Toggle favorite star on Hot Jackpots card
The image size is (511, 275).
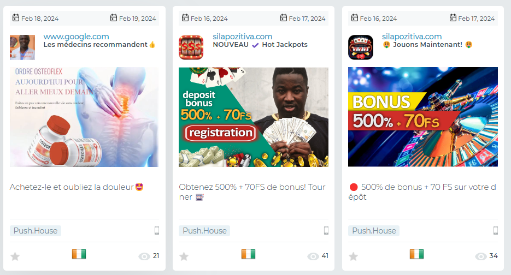point(184,256)
